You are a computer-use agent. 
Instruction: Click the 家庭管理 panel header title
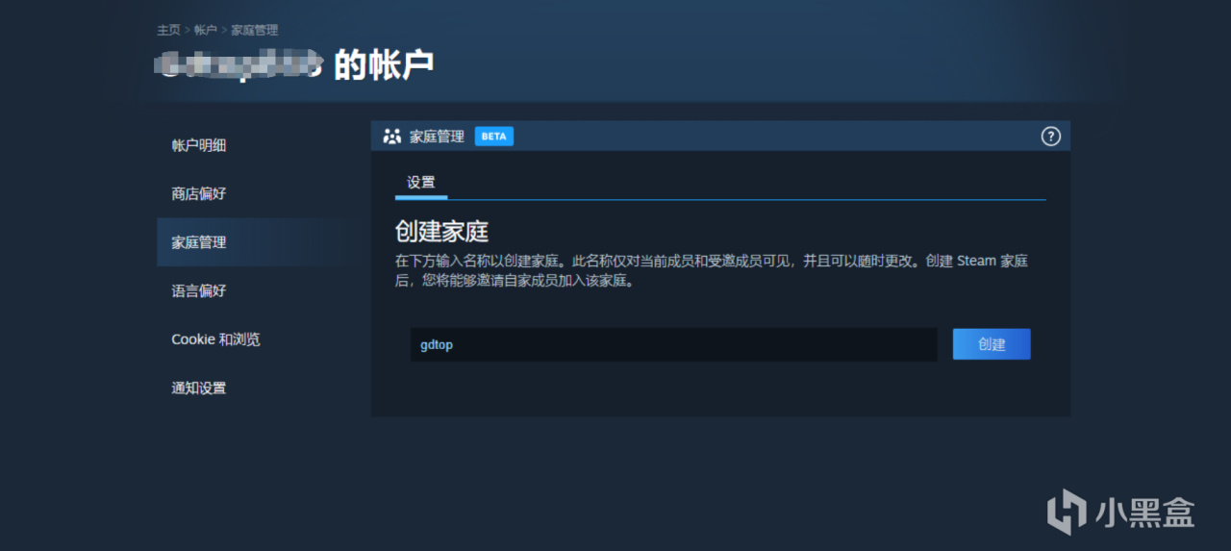pos(437,137)
